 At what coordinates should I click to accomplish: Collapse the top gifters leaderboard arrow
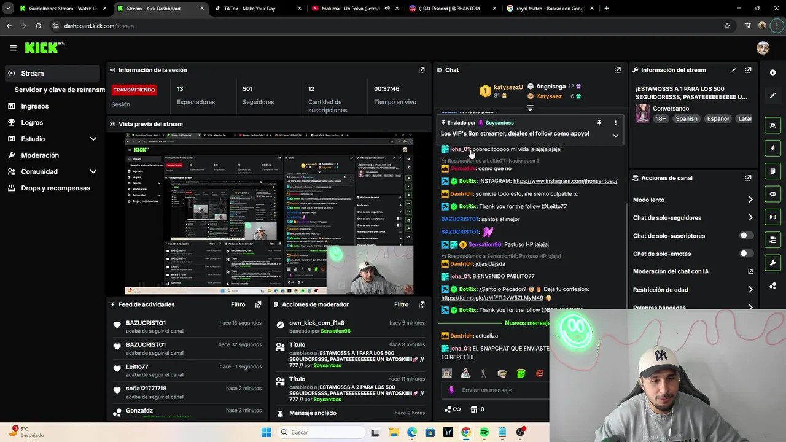click(530, 108)
